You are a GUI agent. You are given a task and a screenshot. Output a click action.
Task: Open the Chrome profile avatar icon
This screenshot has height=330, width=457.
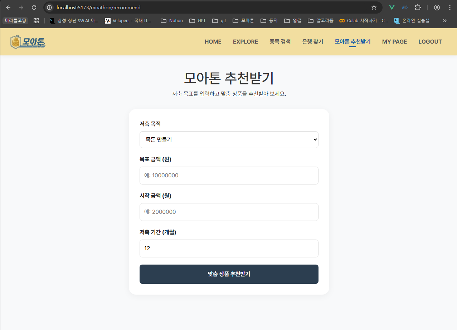click(x=437, y=8)
